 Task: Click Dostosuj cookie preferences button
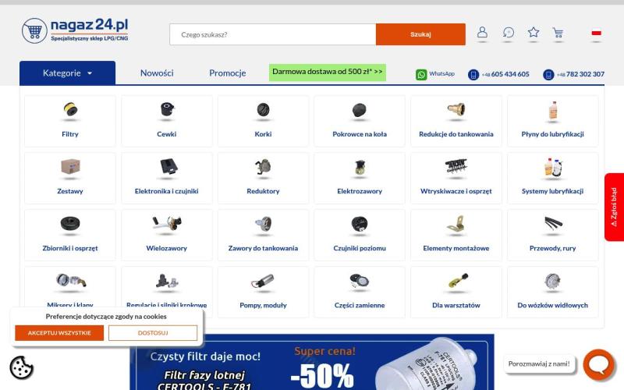[x=153, y=333]
